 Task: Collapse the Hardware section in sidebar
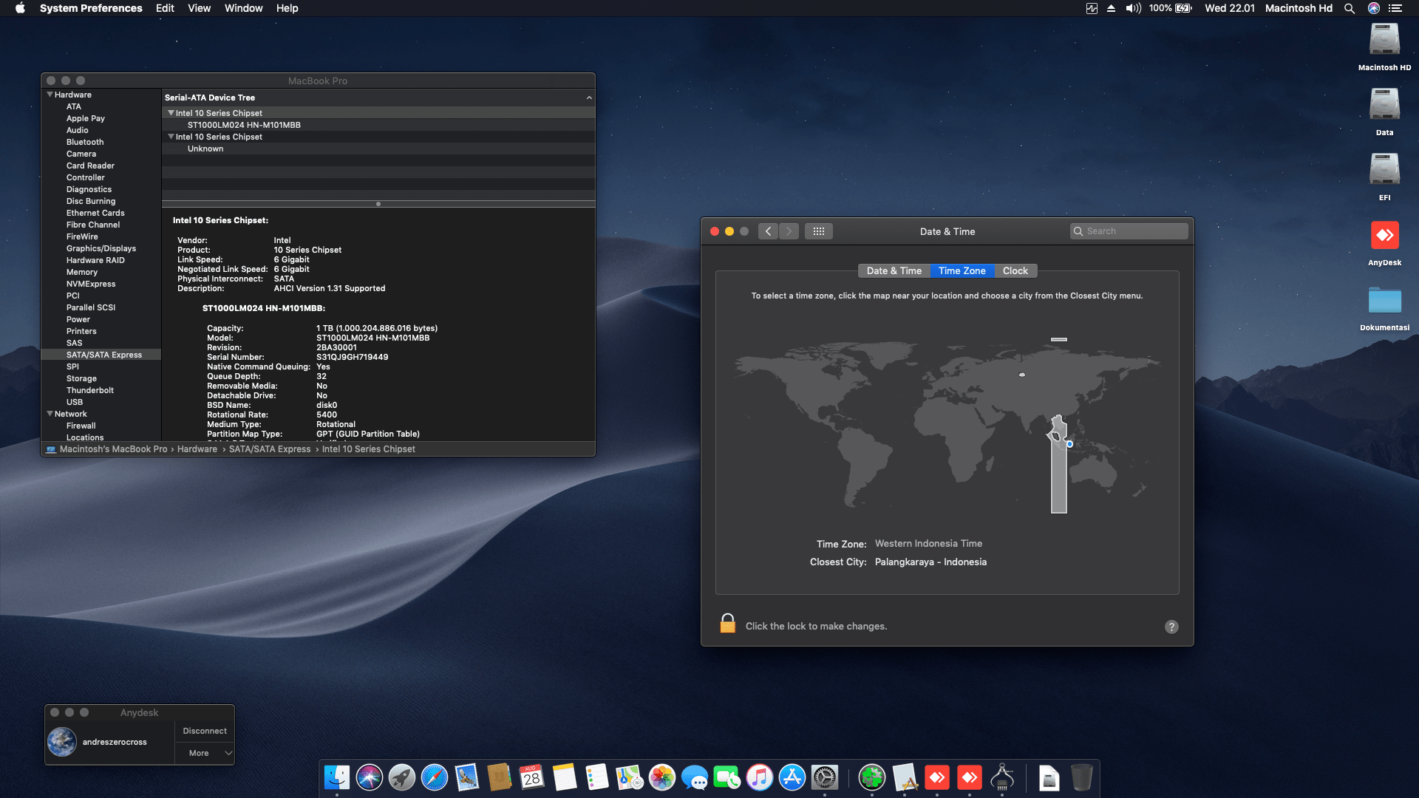[x=50, y=95]
